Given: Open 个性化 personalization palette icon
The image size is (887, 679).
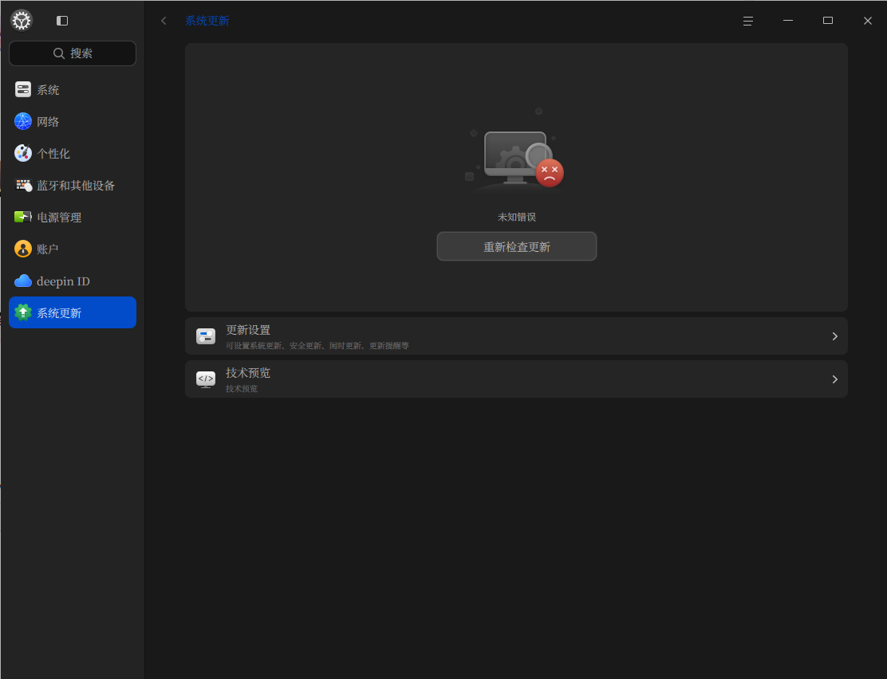Looking at the screenshot, I should click(x=22, y=153).
